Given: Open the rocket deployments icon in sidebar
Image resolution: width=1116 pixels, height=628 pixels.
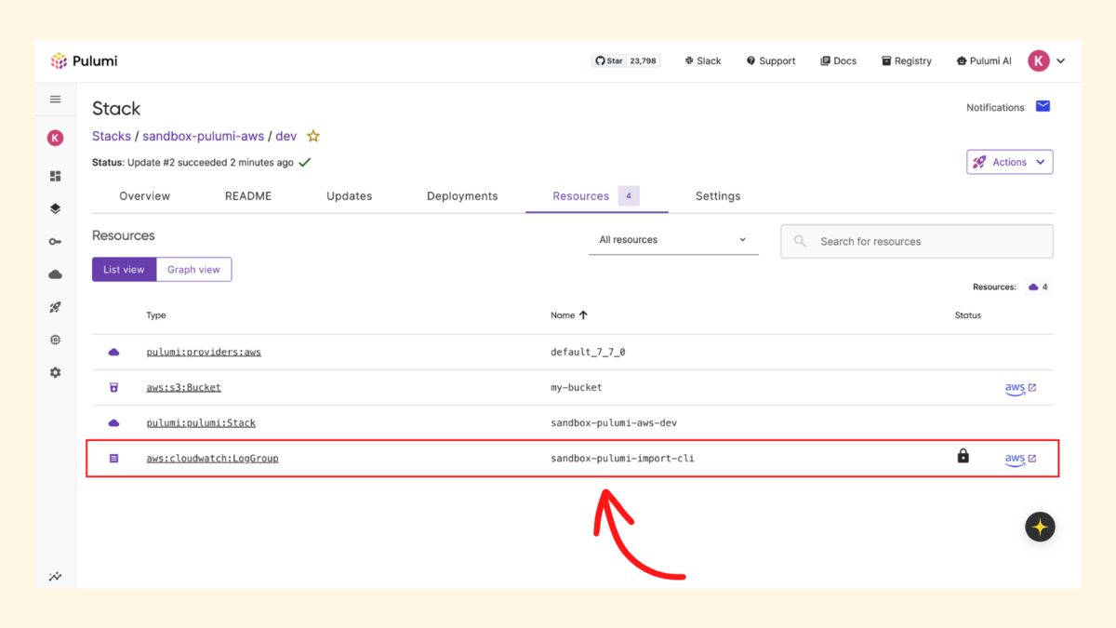Looking at the screenshot, I should click(x=56, y=307).
